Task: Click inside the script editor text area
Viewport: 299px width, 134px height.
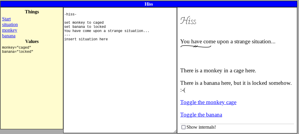Action: pyautogui.click(x=120, y=70)
